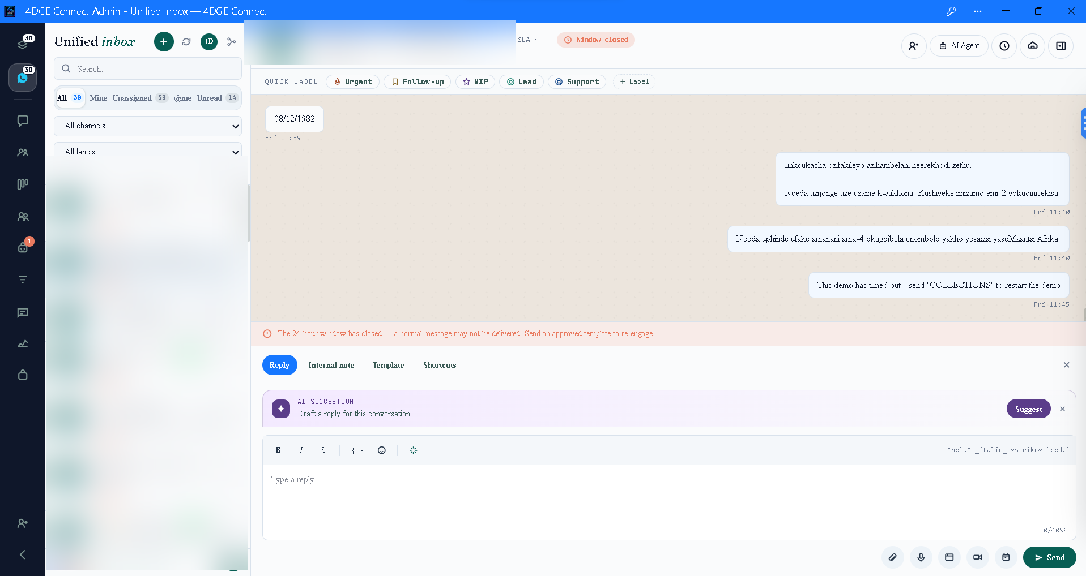Open the 4D avatar menu
The height and width of the screenshot is (576, 1086).
click(209, 41)
